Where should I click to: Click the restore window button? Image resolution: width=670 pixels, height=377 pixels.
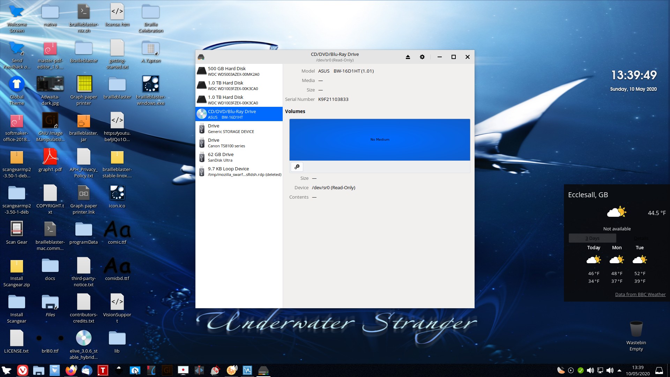click(x=454, y=56)
